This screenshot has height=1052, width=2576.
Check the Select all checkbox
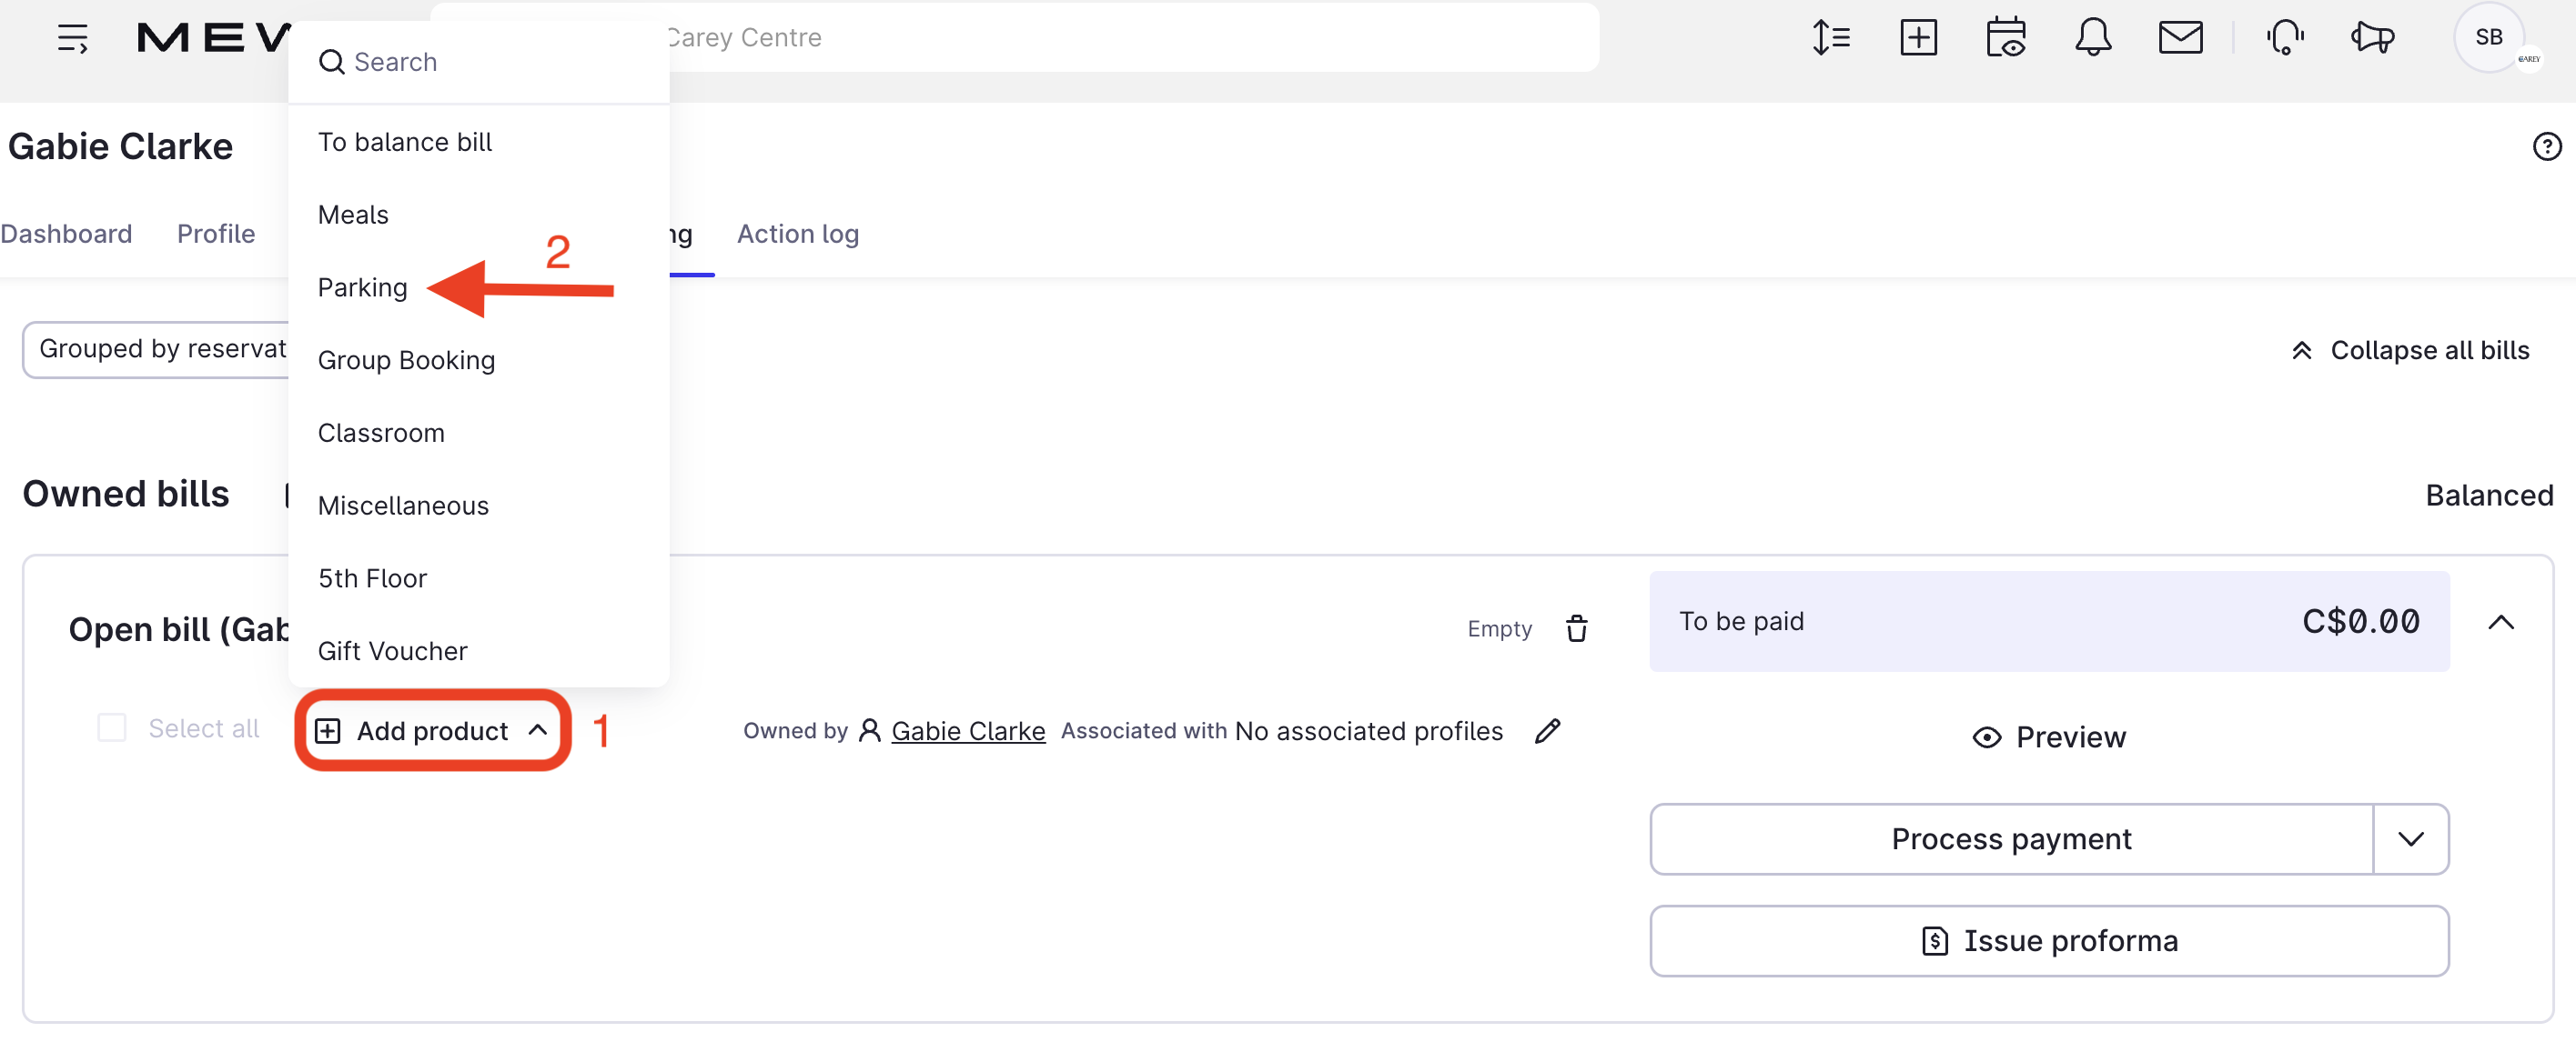pyautogui.click(x=111, y=727)
